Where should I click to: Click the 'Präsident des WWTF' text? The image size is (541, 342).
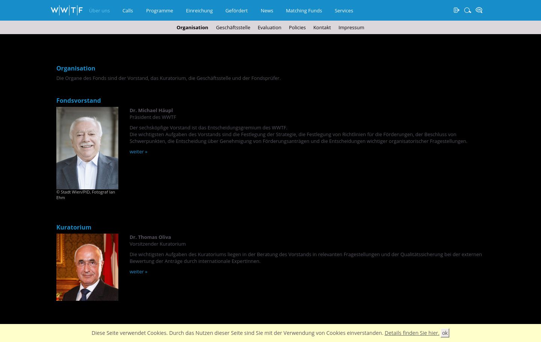tap(153, 117)
